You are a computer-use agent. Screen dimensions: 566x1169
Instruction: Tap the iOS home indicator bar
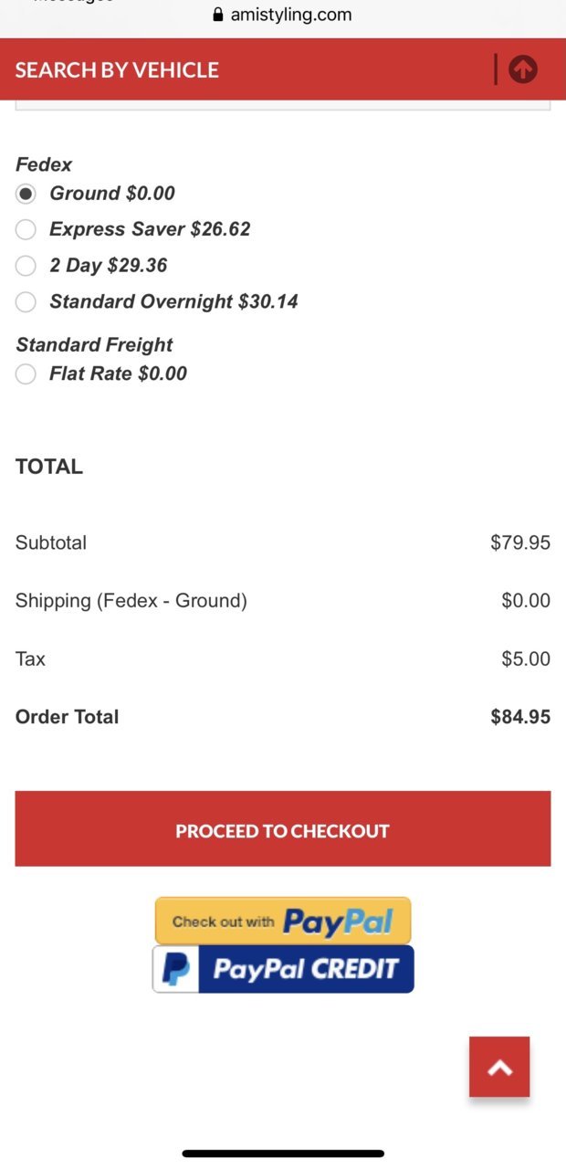tap(283, 1153)
